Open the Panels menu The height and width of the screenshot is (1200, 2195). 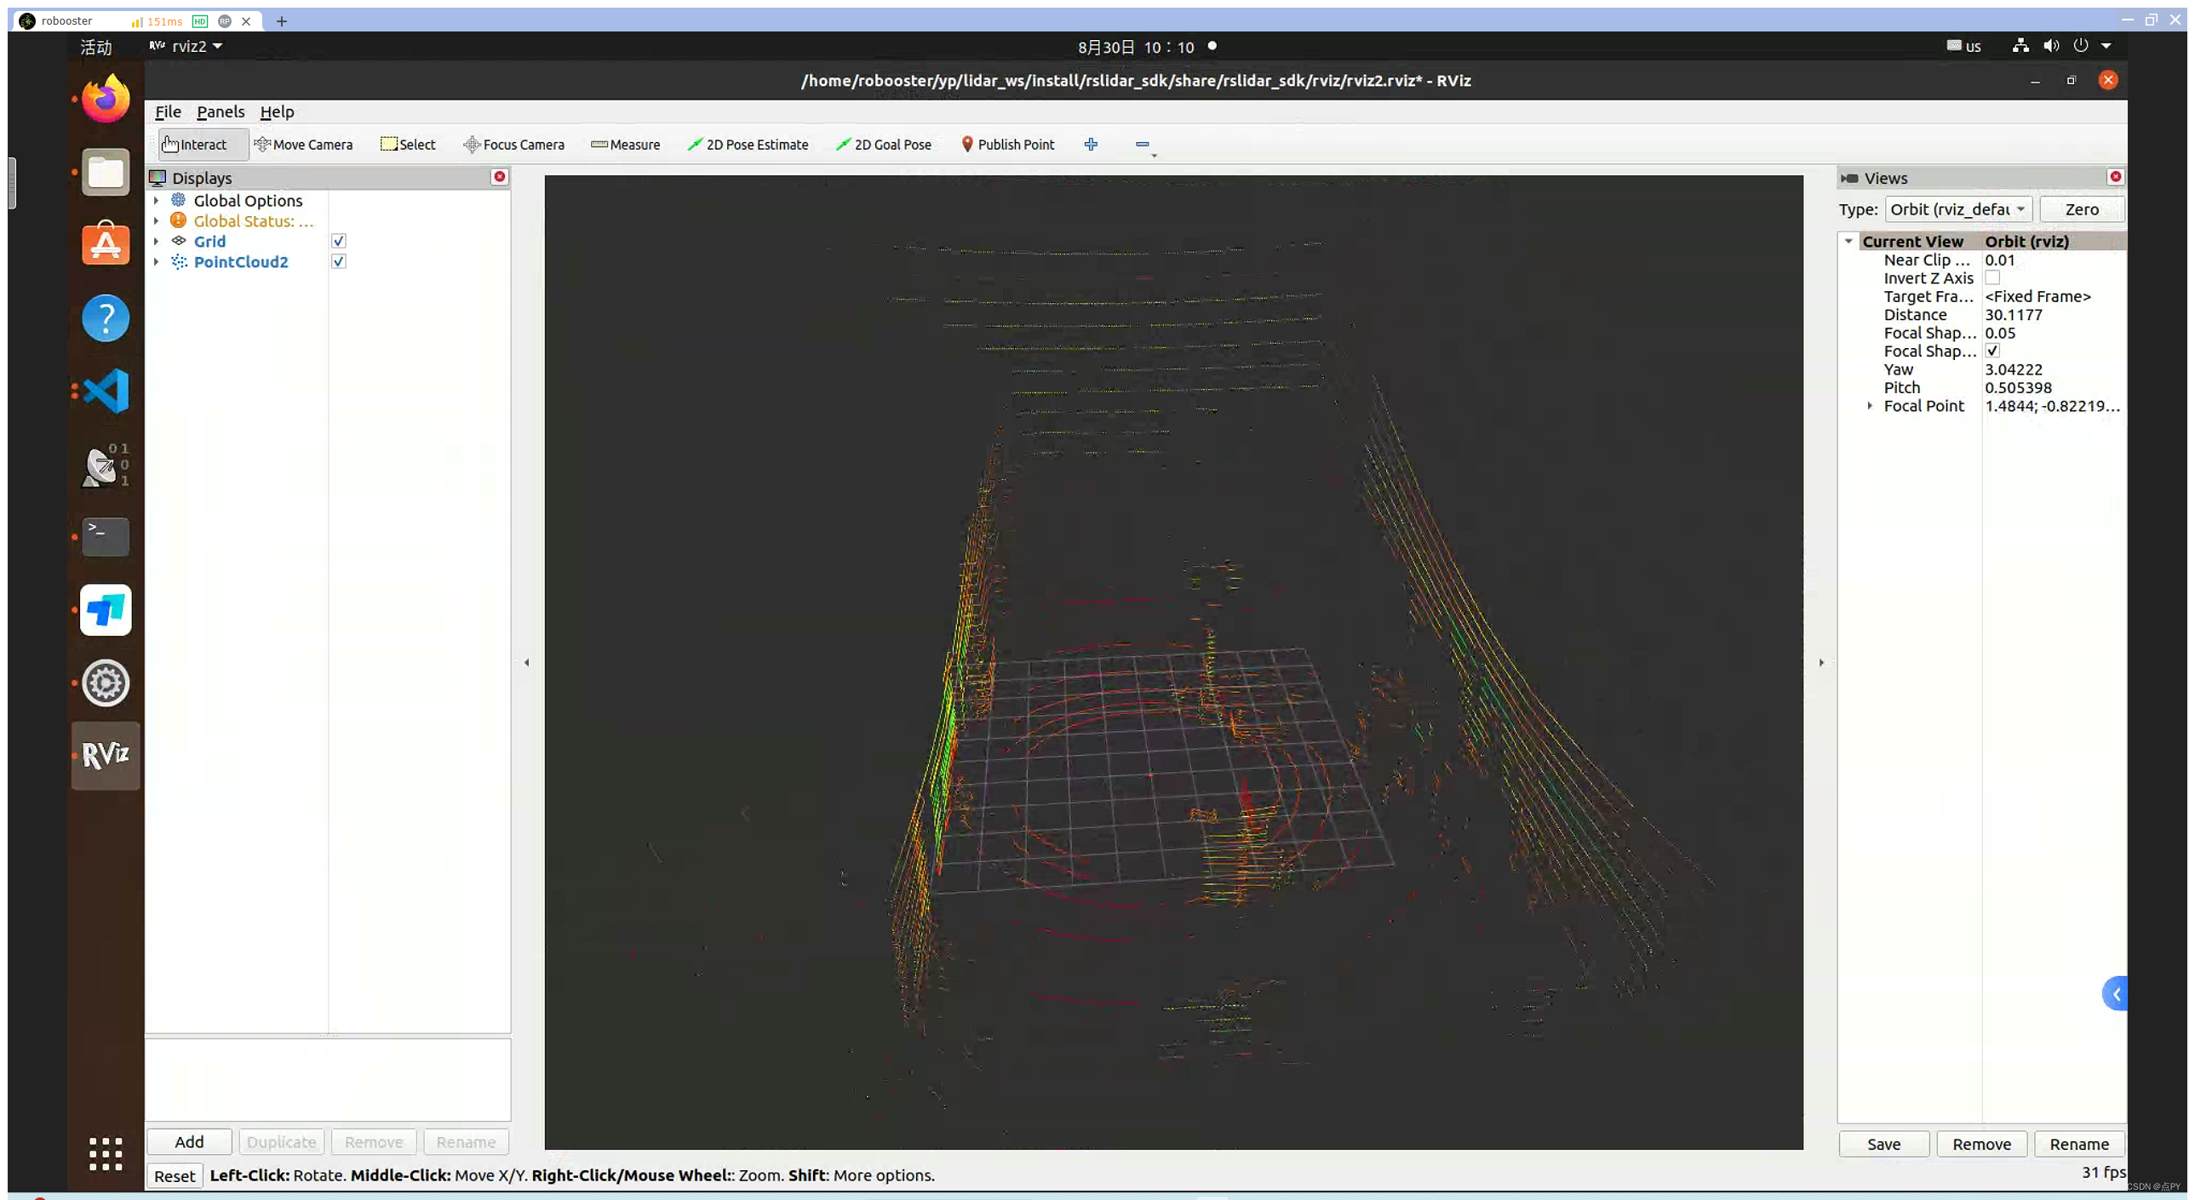coord(219,111)
